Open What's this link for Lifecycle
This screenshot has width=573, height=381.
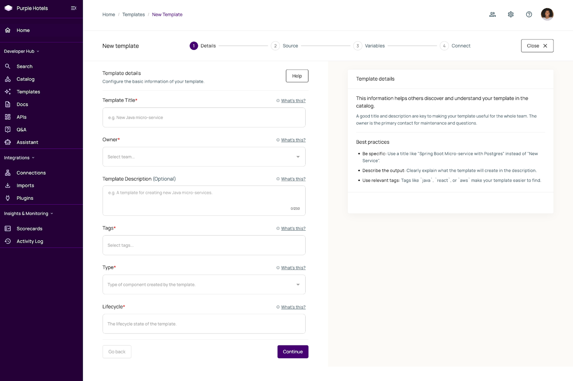[293, 307]
